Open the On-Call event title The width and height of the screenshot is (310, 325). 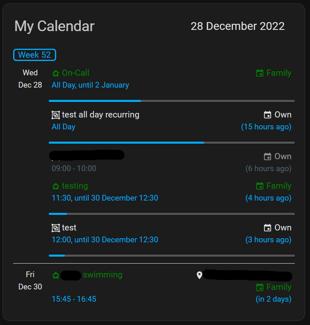click(x=75, y=73)
